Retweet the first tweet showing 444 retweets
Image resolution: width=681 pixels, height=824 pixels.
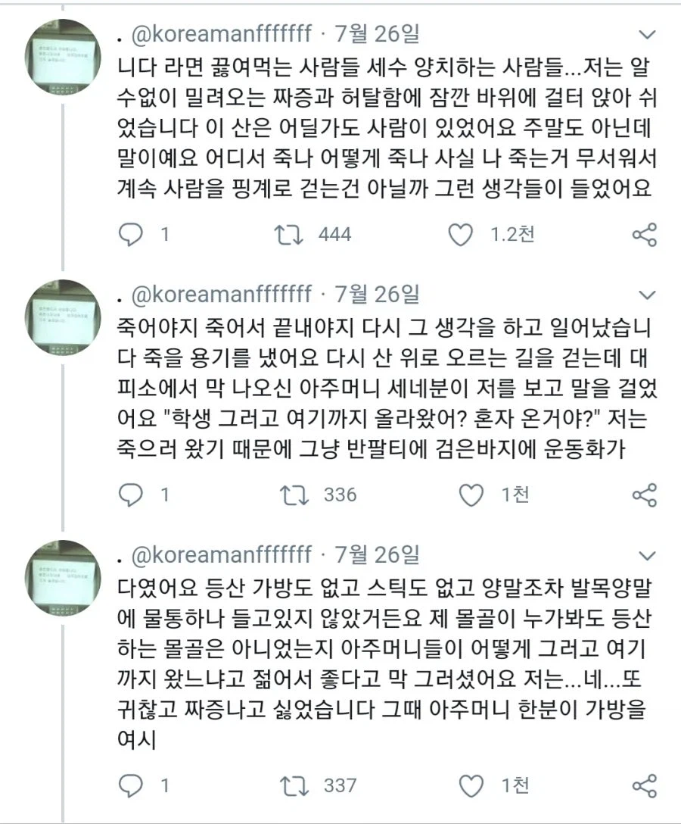coord(288,235)
